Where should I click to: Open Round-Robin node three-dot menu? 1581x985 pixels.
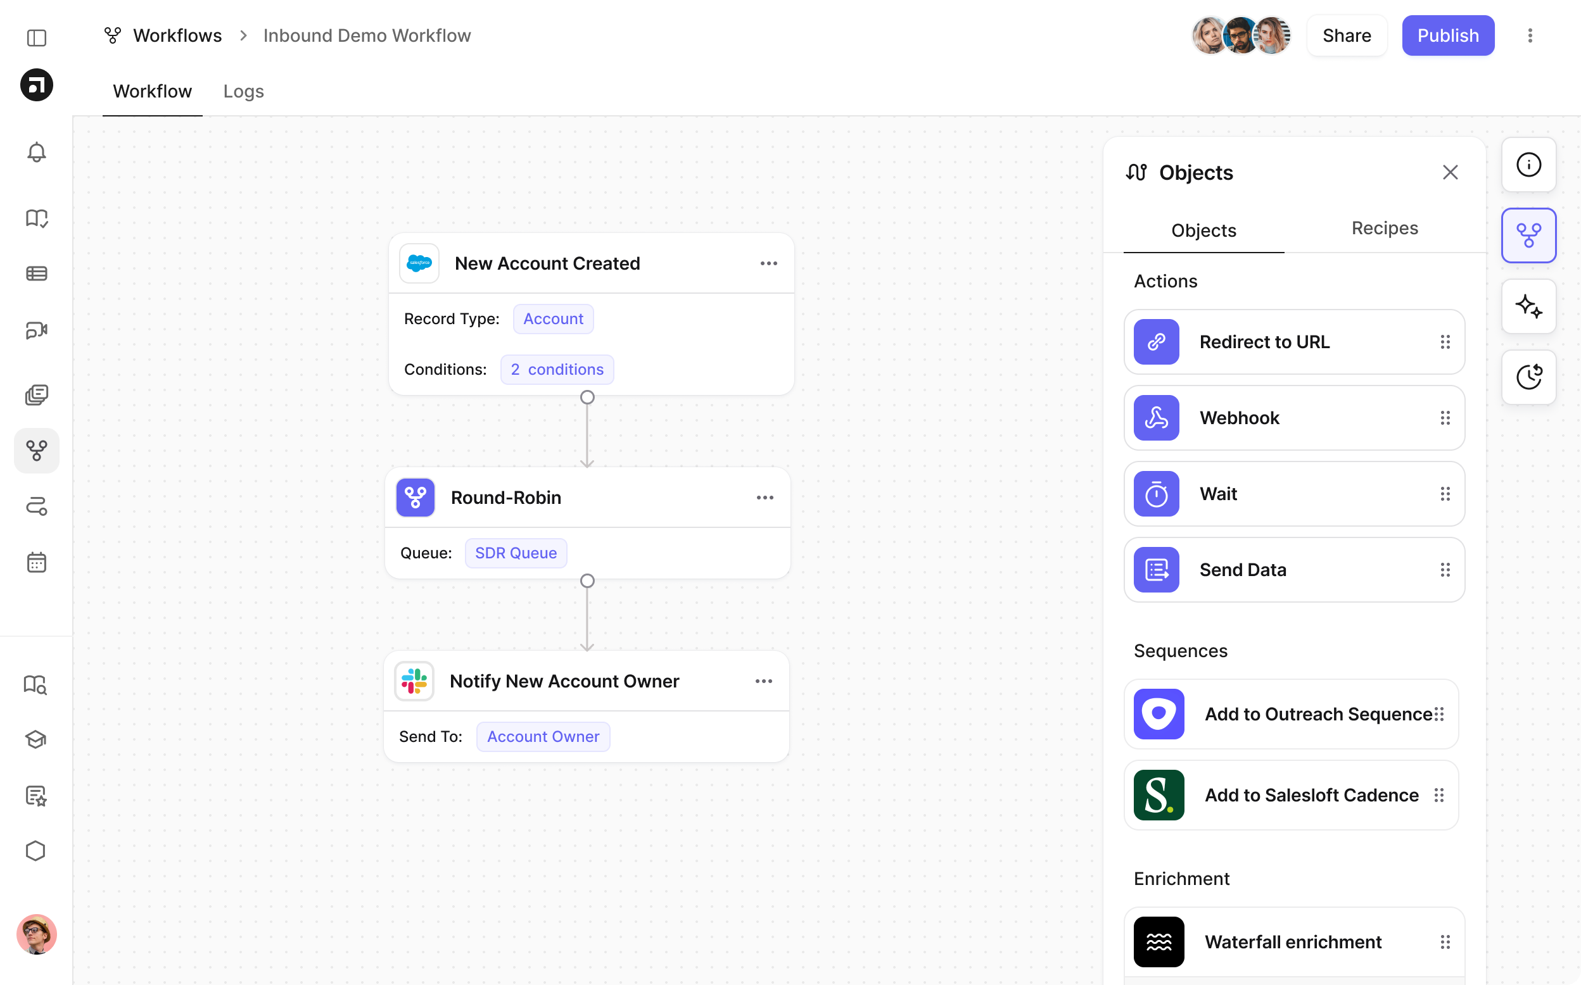pos(765,498)
